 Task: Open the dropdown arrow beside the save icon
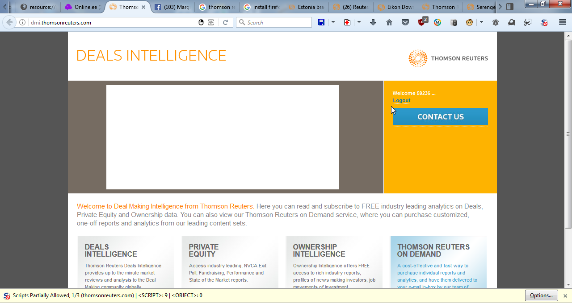click(x=333, y=22)
